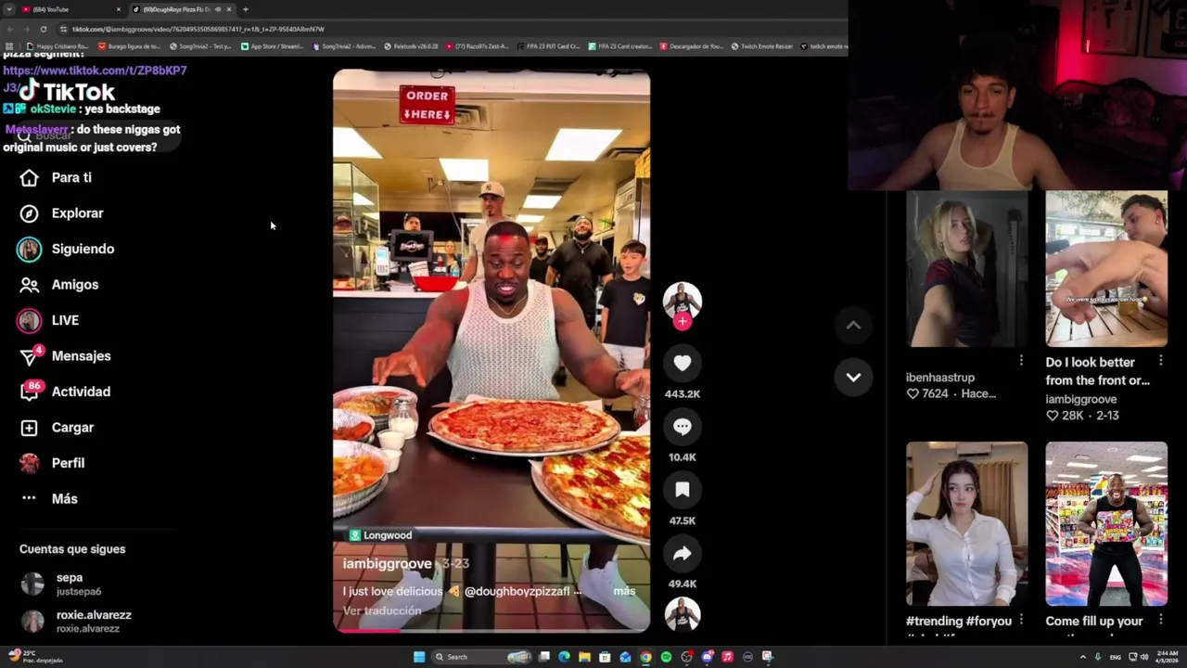Open the 'Come fill up your' video thumbnail
1187x668 pixels.
[1106, 524]
